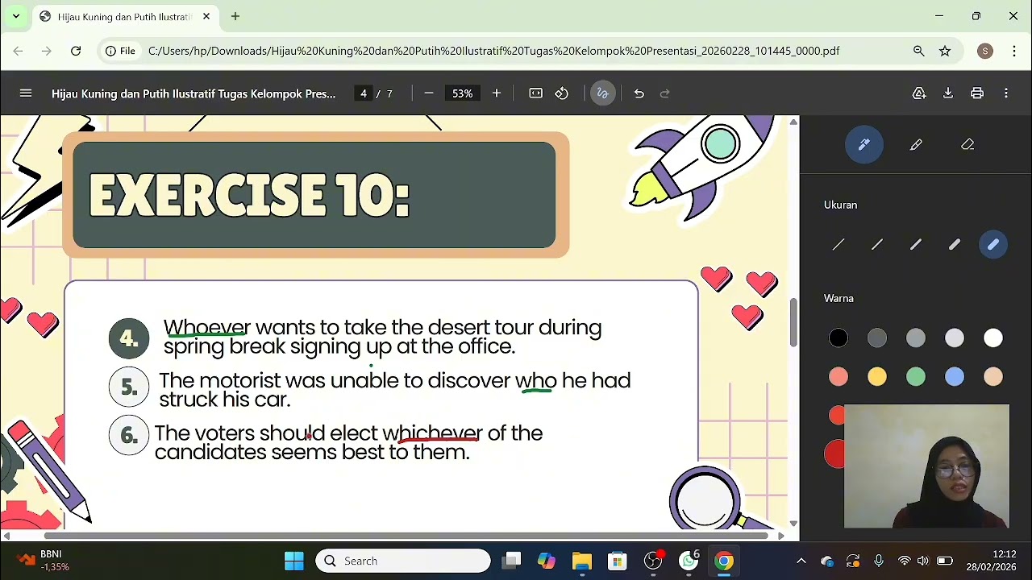
Task: Open the Windows Start menu
Action: coord(294,561)
